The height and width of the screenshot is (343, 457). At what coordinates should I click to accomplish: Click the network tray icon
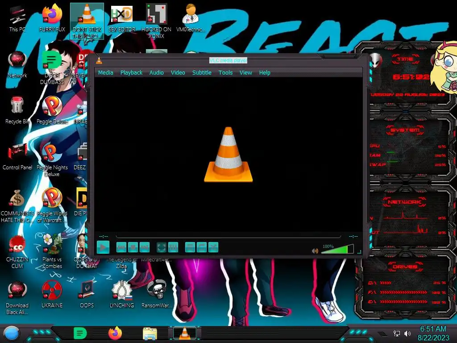397,333
